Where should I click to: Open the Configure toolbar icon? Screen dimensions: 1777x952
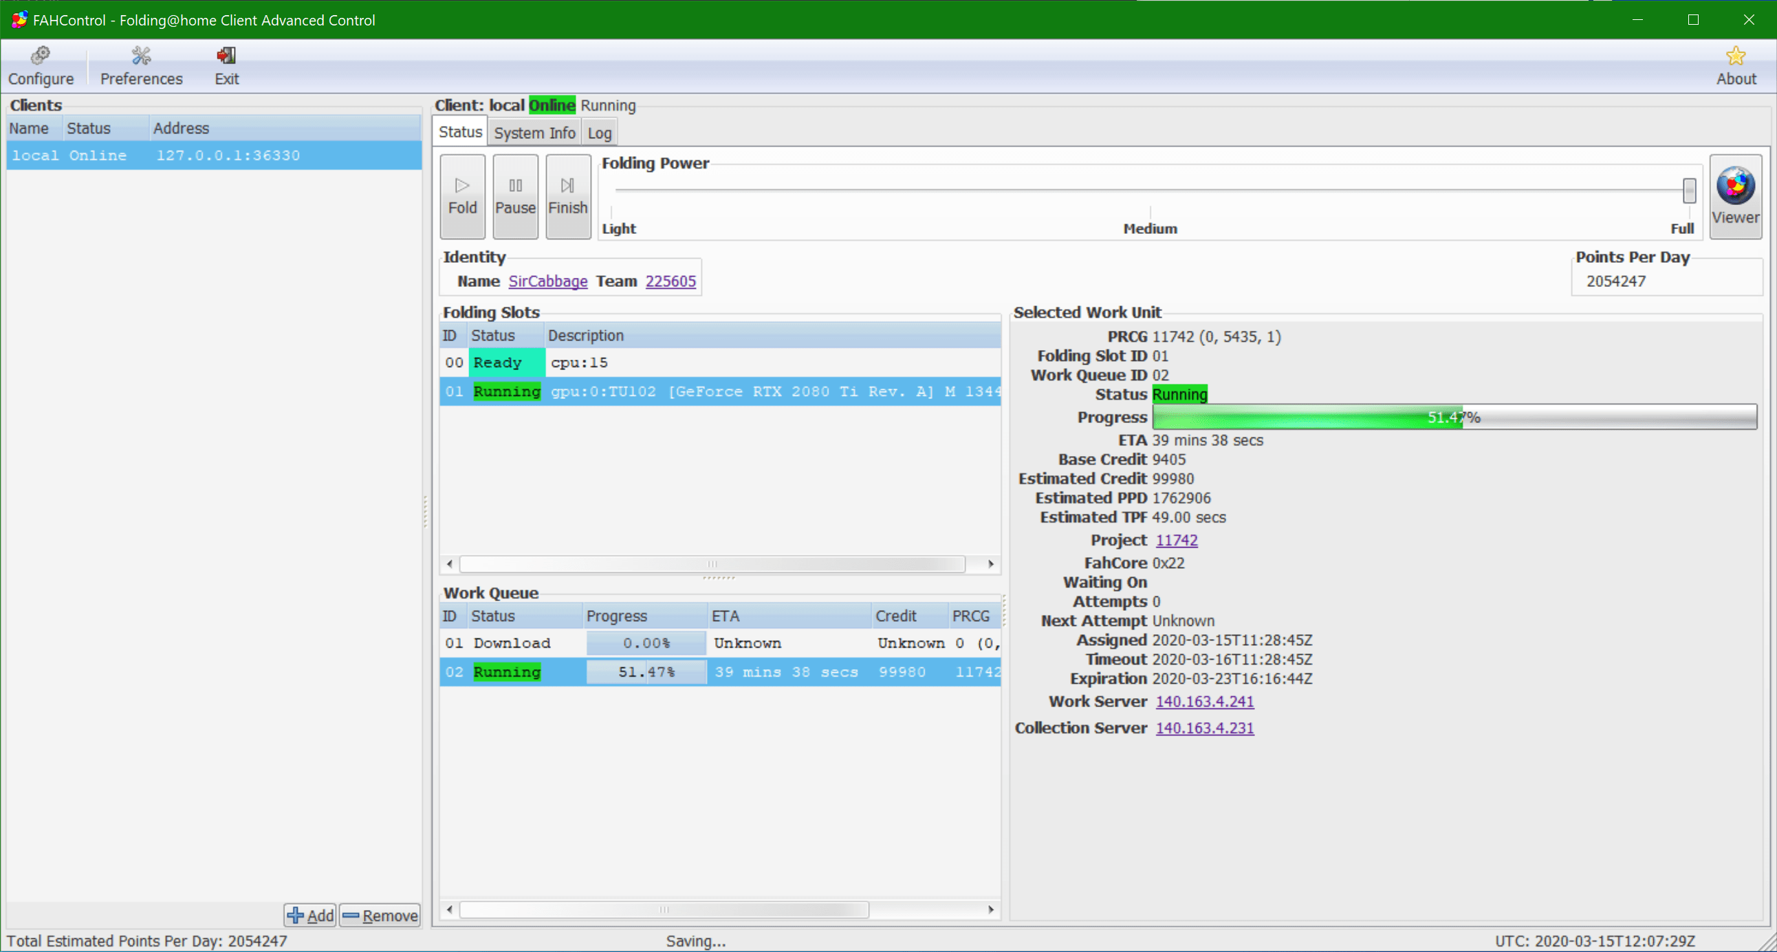point(41,65)
